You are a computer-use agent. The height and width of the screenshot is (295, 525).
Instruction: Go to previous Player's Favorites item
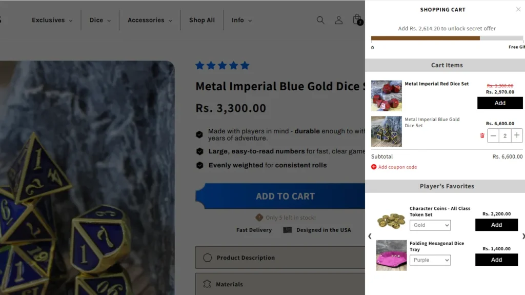click(370, 237)
